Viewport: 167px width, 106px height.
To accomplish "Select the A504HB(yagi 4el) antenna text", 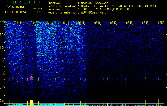I will [x=94, y=12].
